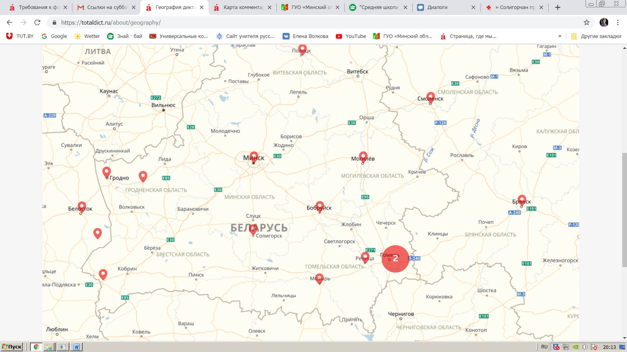Bookmark this page with the star icon
627x352 pixels.
(587, 23)
